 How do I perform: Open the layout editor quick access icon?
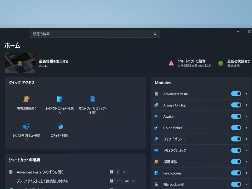(60, 99)
